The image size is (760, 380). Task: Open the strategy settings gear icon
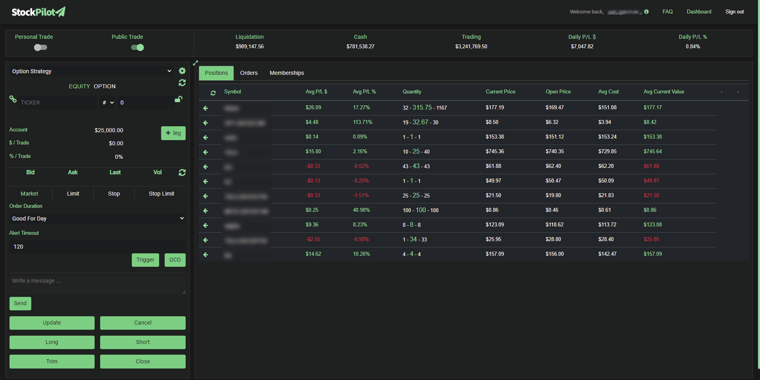[x=182, y=71]
